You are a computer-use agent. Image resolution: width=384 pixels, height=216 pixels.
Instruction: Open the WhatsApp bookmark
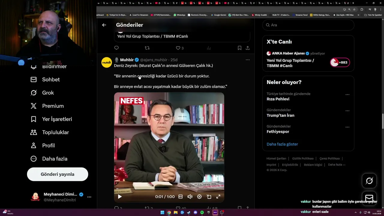pyautogui.click(x=179, y=15)
